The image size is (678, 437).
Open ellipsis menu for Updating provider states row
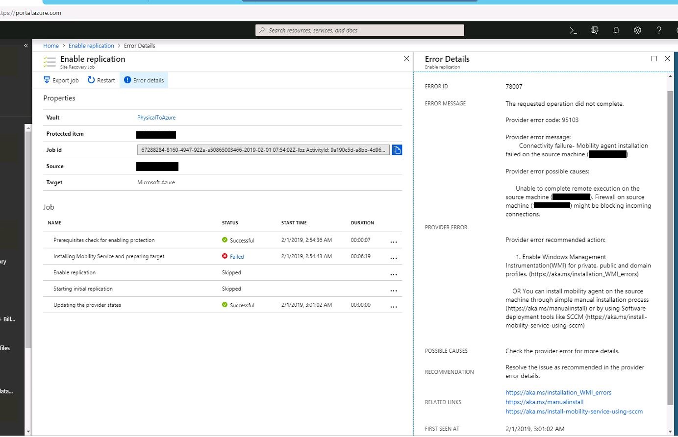point(394,306)
